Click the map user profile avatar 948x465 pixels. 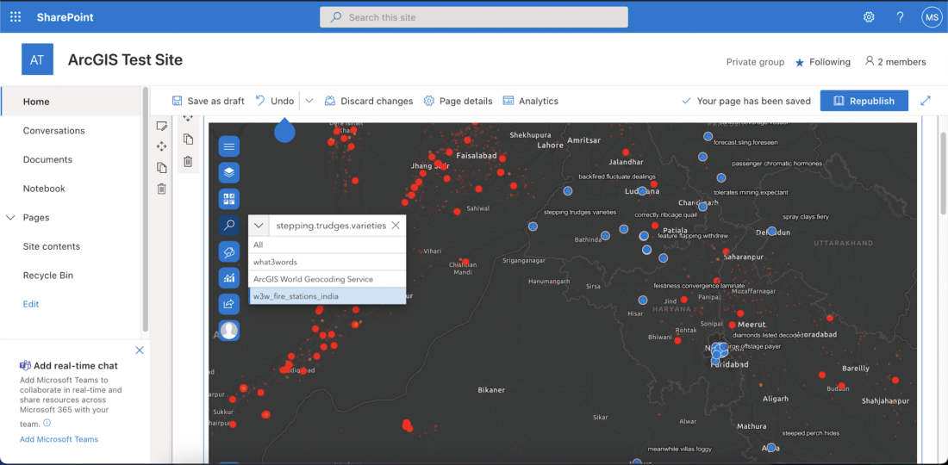click(228, 331)
